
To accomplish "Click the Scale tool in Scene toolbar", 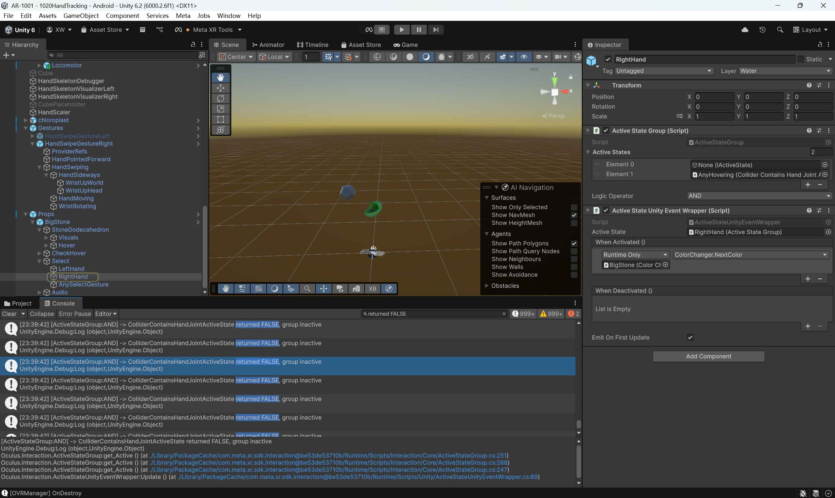I will coord(221,109).
